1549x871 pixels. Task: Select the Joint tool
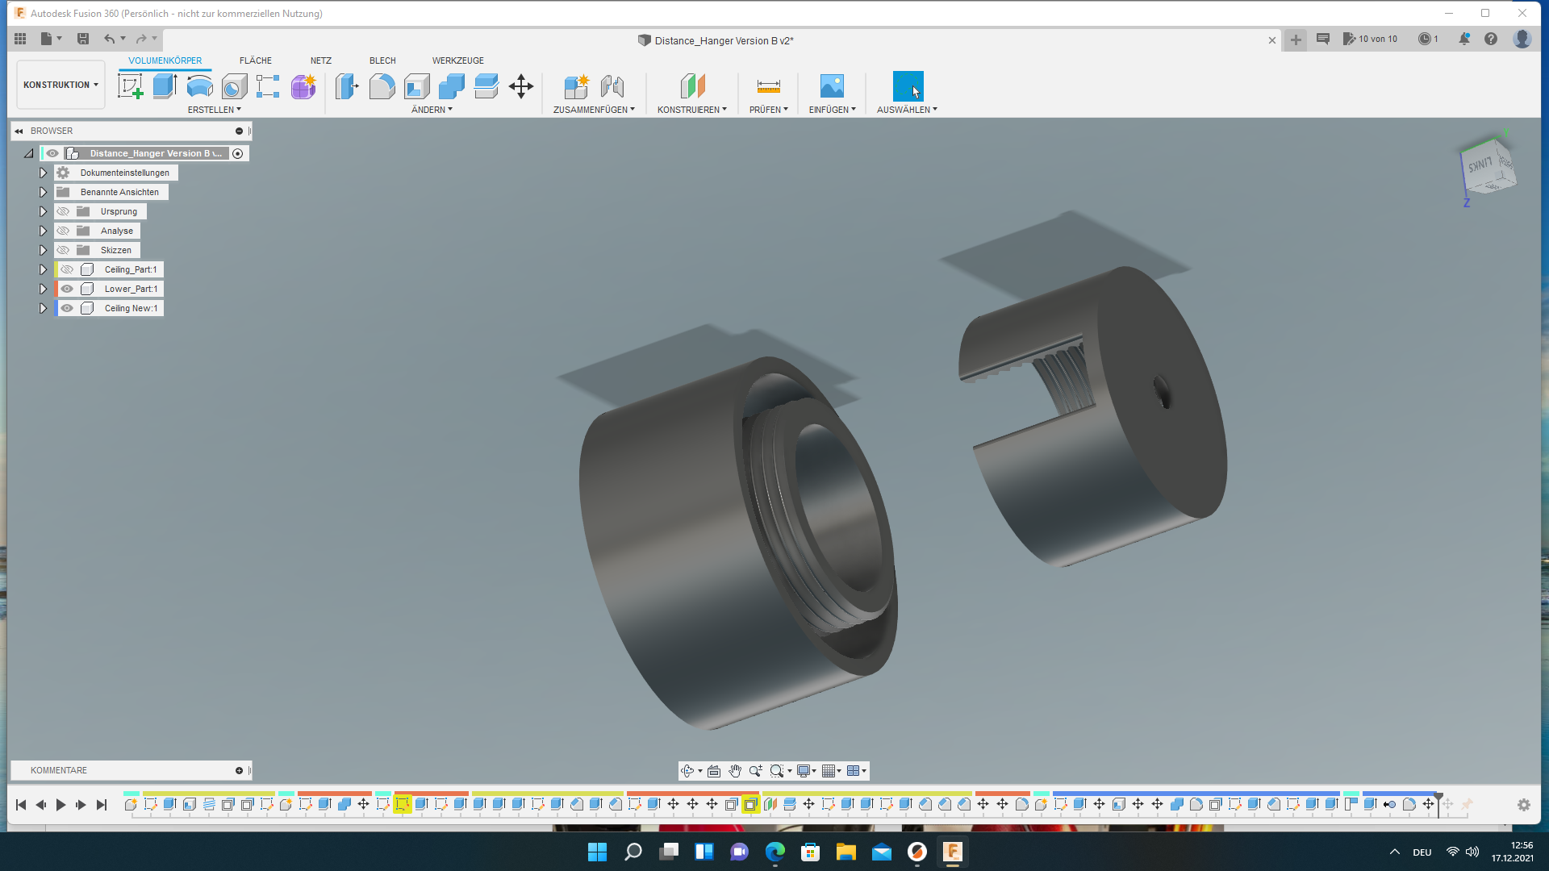[612, 86]
